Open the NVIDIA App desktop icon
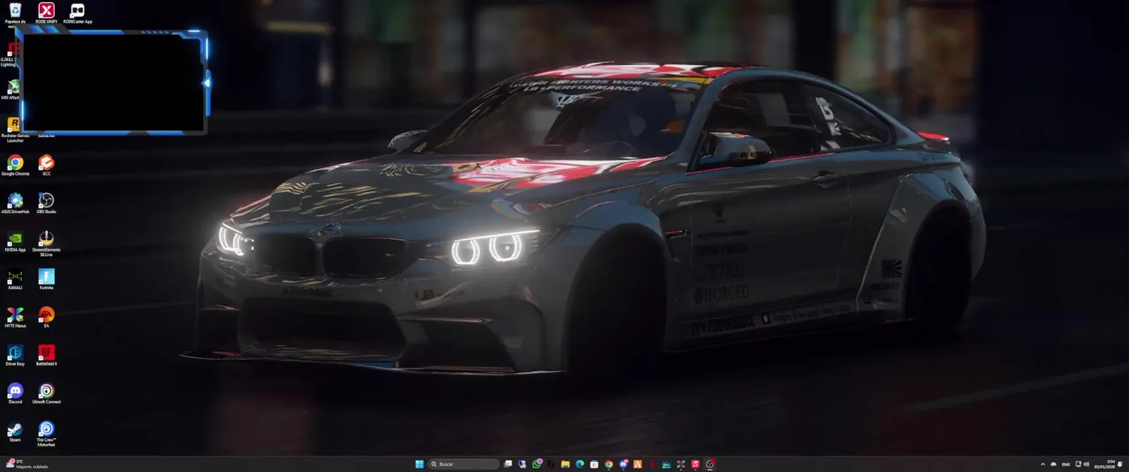This screenshot has width=1129, height=472. click(15, 241)
